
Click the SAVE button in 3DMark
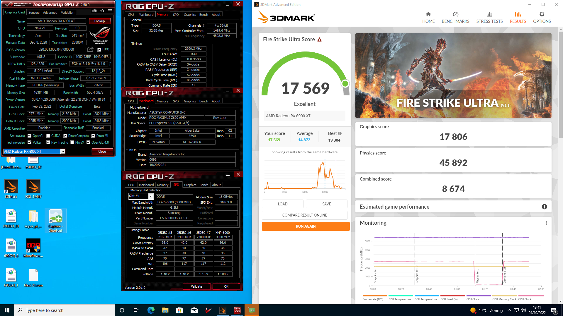(327, 204)
